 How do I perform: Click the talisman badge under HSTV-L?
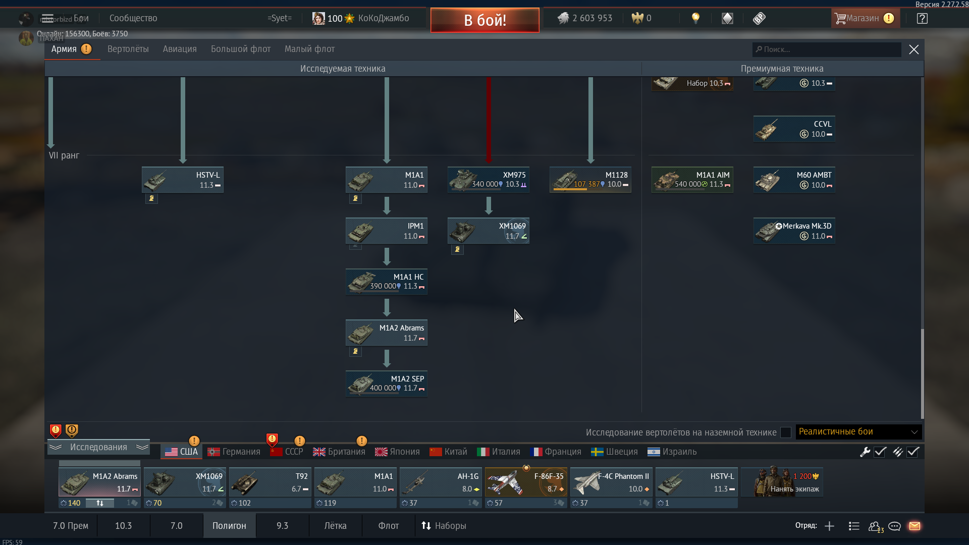[151, 198]
